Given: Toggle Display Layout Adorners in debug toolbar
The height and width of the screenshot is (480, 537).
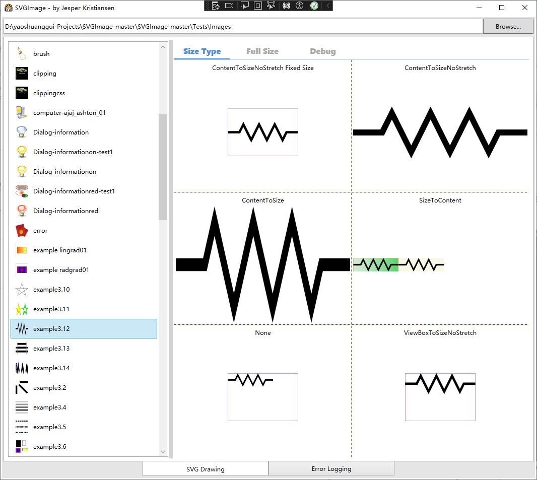Looking at the screenshot, I should [258, 6].
